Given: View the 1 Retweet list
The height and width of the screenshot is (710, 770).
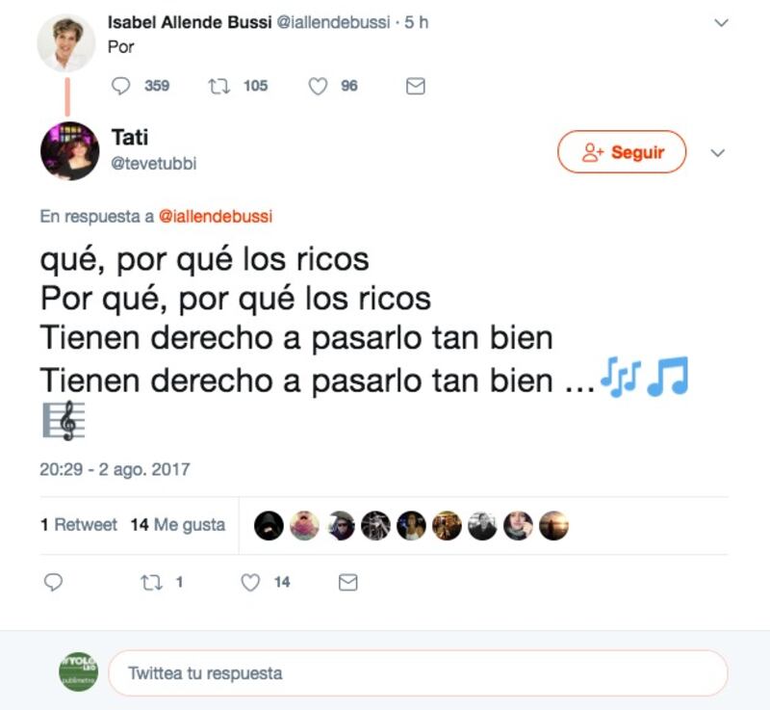Looking at the screenshot, I should pos(79,525).
